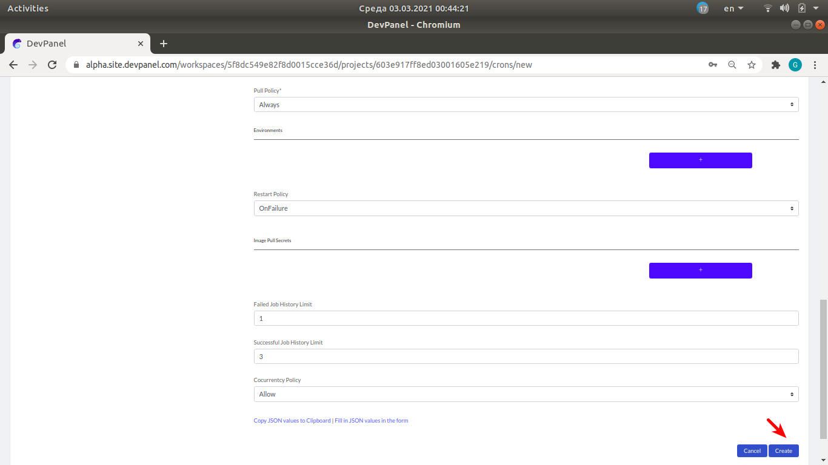Open the password manager key icon
The height and width of the screenshot is (465, 828).
pyautogui.click(x=713, y=64)
